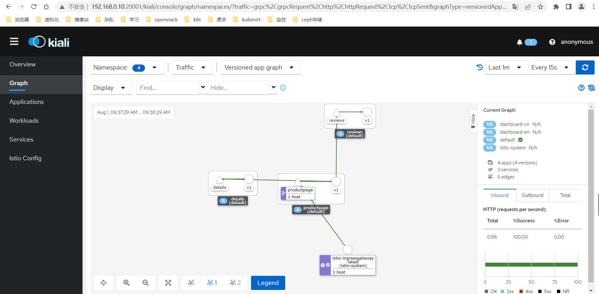Screen dimensions: 599x294
Task: Open Istio Config in the sidebar
Action: point(41,158)
